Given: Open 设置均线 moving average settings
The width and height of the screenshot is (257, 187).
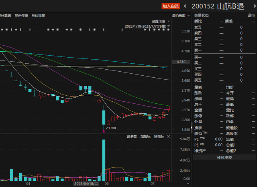Looking at the screenshot, I should [x=158, y=21].
